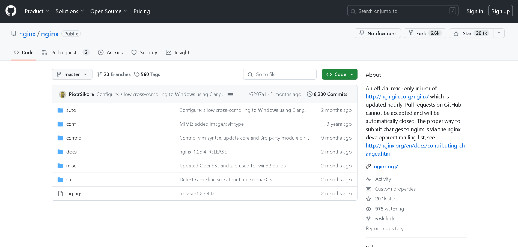Click the Notifications bell icon
Viewport: 518px width, 247px height.
pyautogui.click(x=362, y=33)
